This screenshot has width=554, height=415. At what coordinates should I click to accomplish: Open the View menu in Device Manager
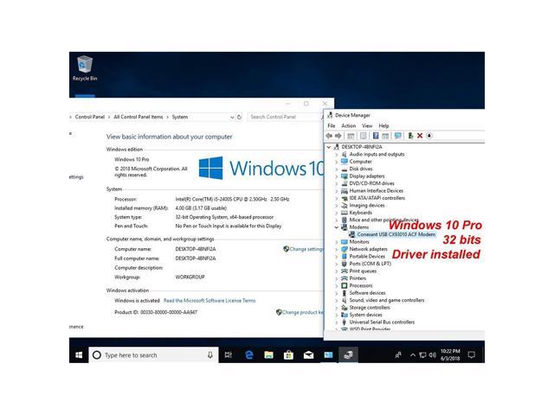(367, 125)
